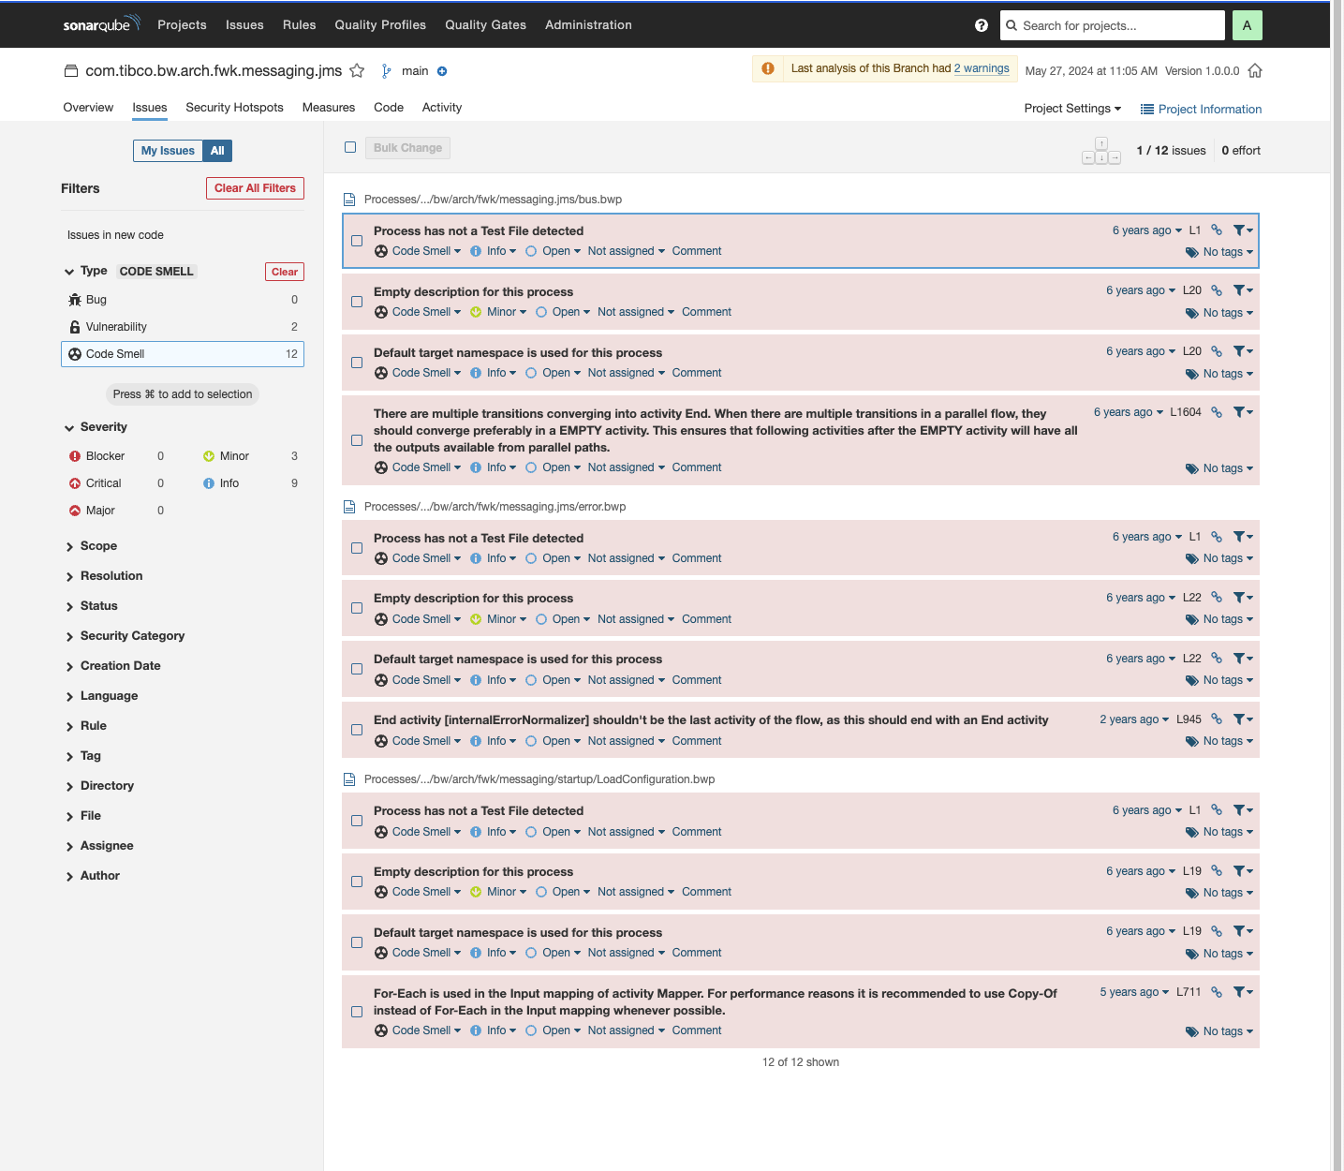1344x1171 pixels.
Task: Click the file icon beside error.bwp path
Action: [349, 507]
